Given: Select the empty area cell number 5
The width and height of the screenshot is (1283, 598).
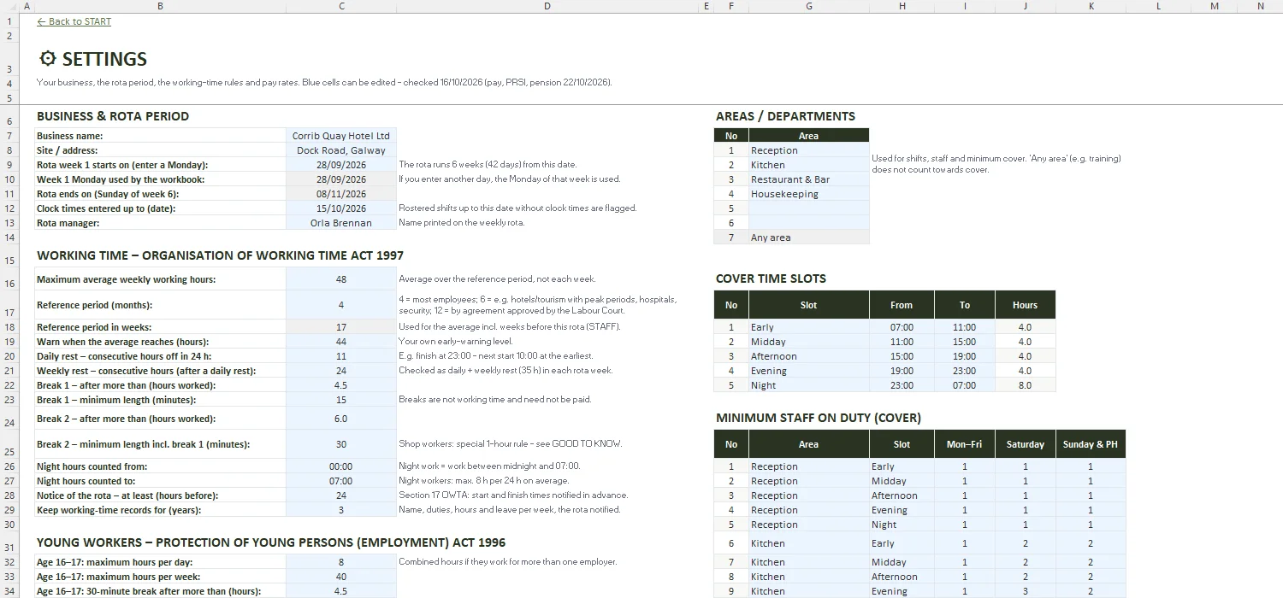Looking at the screenshot, I should coord(808,208).
